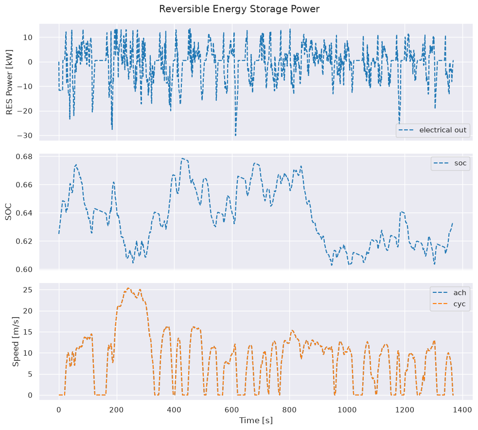Click the '1400' x-axis tick label
Screen dimensions: 478x430
tap(462, 410)
